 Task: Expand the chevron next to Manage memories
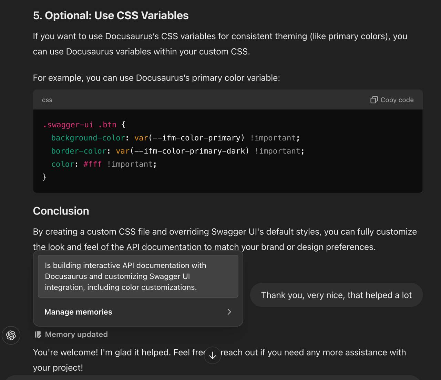click(229, 312)
